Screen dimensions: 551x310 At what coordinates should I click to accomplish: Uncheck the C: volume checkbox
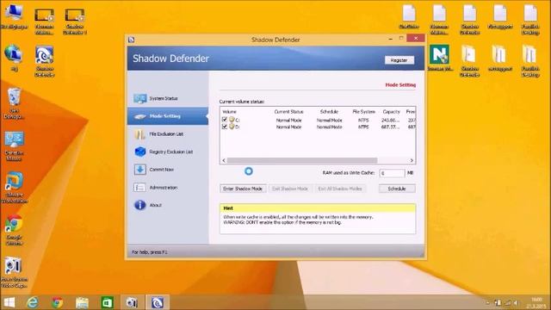(225, 120)
